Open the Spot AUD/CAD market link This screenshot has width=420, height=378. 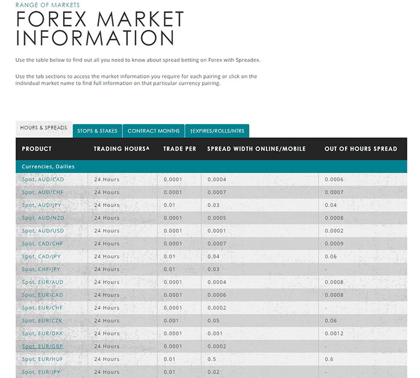(x=43, y=179)
